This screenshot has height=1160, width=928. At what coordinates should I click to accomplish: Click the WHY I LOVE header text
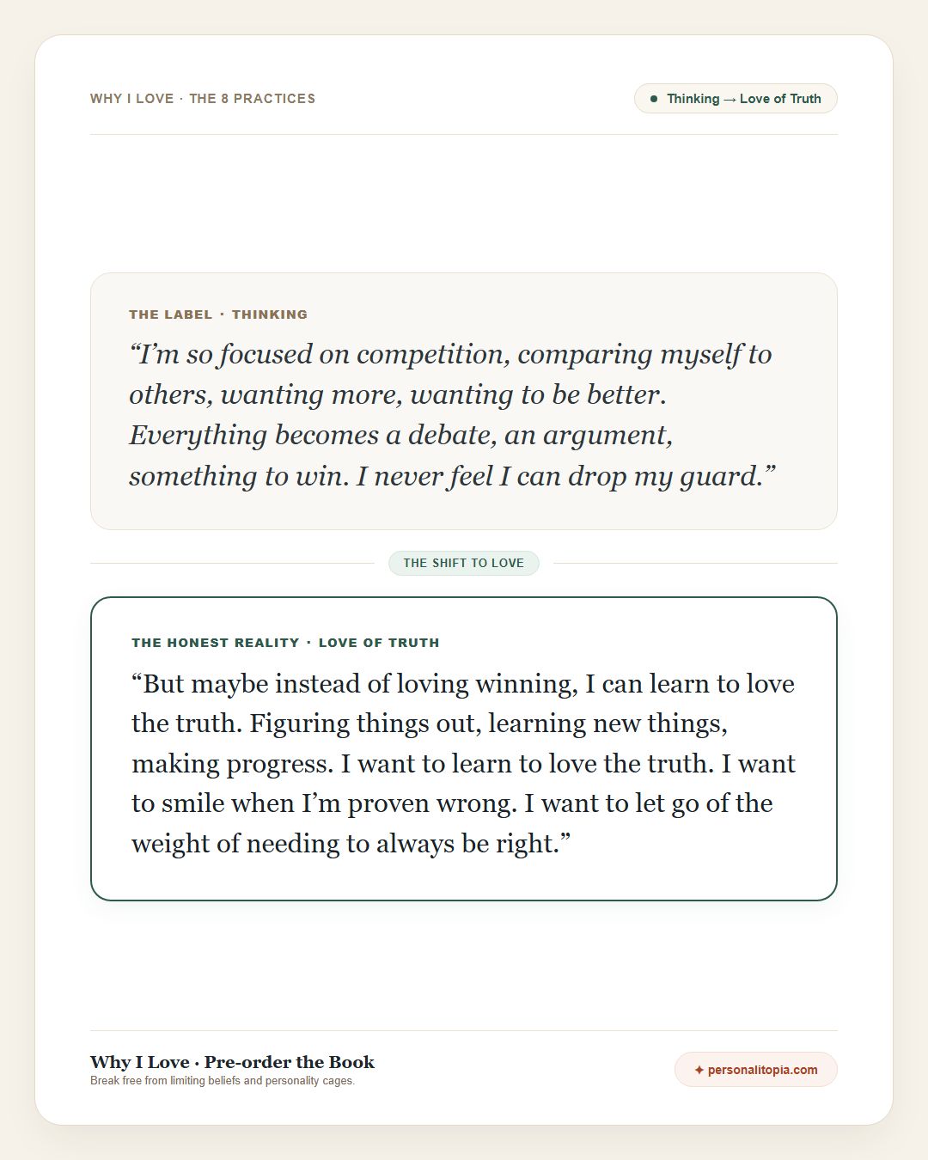(x=132, y=99)
